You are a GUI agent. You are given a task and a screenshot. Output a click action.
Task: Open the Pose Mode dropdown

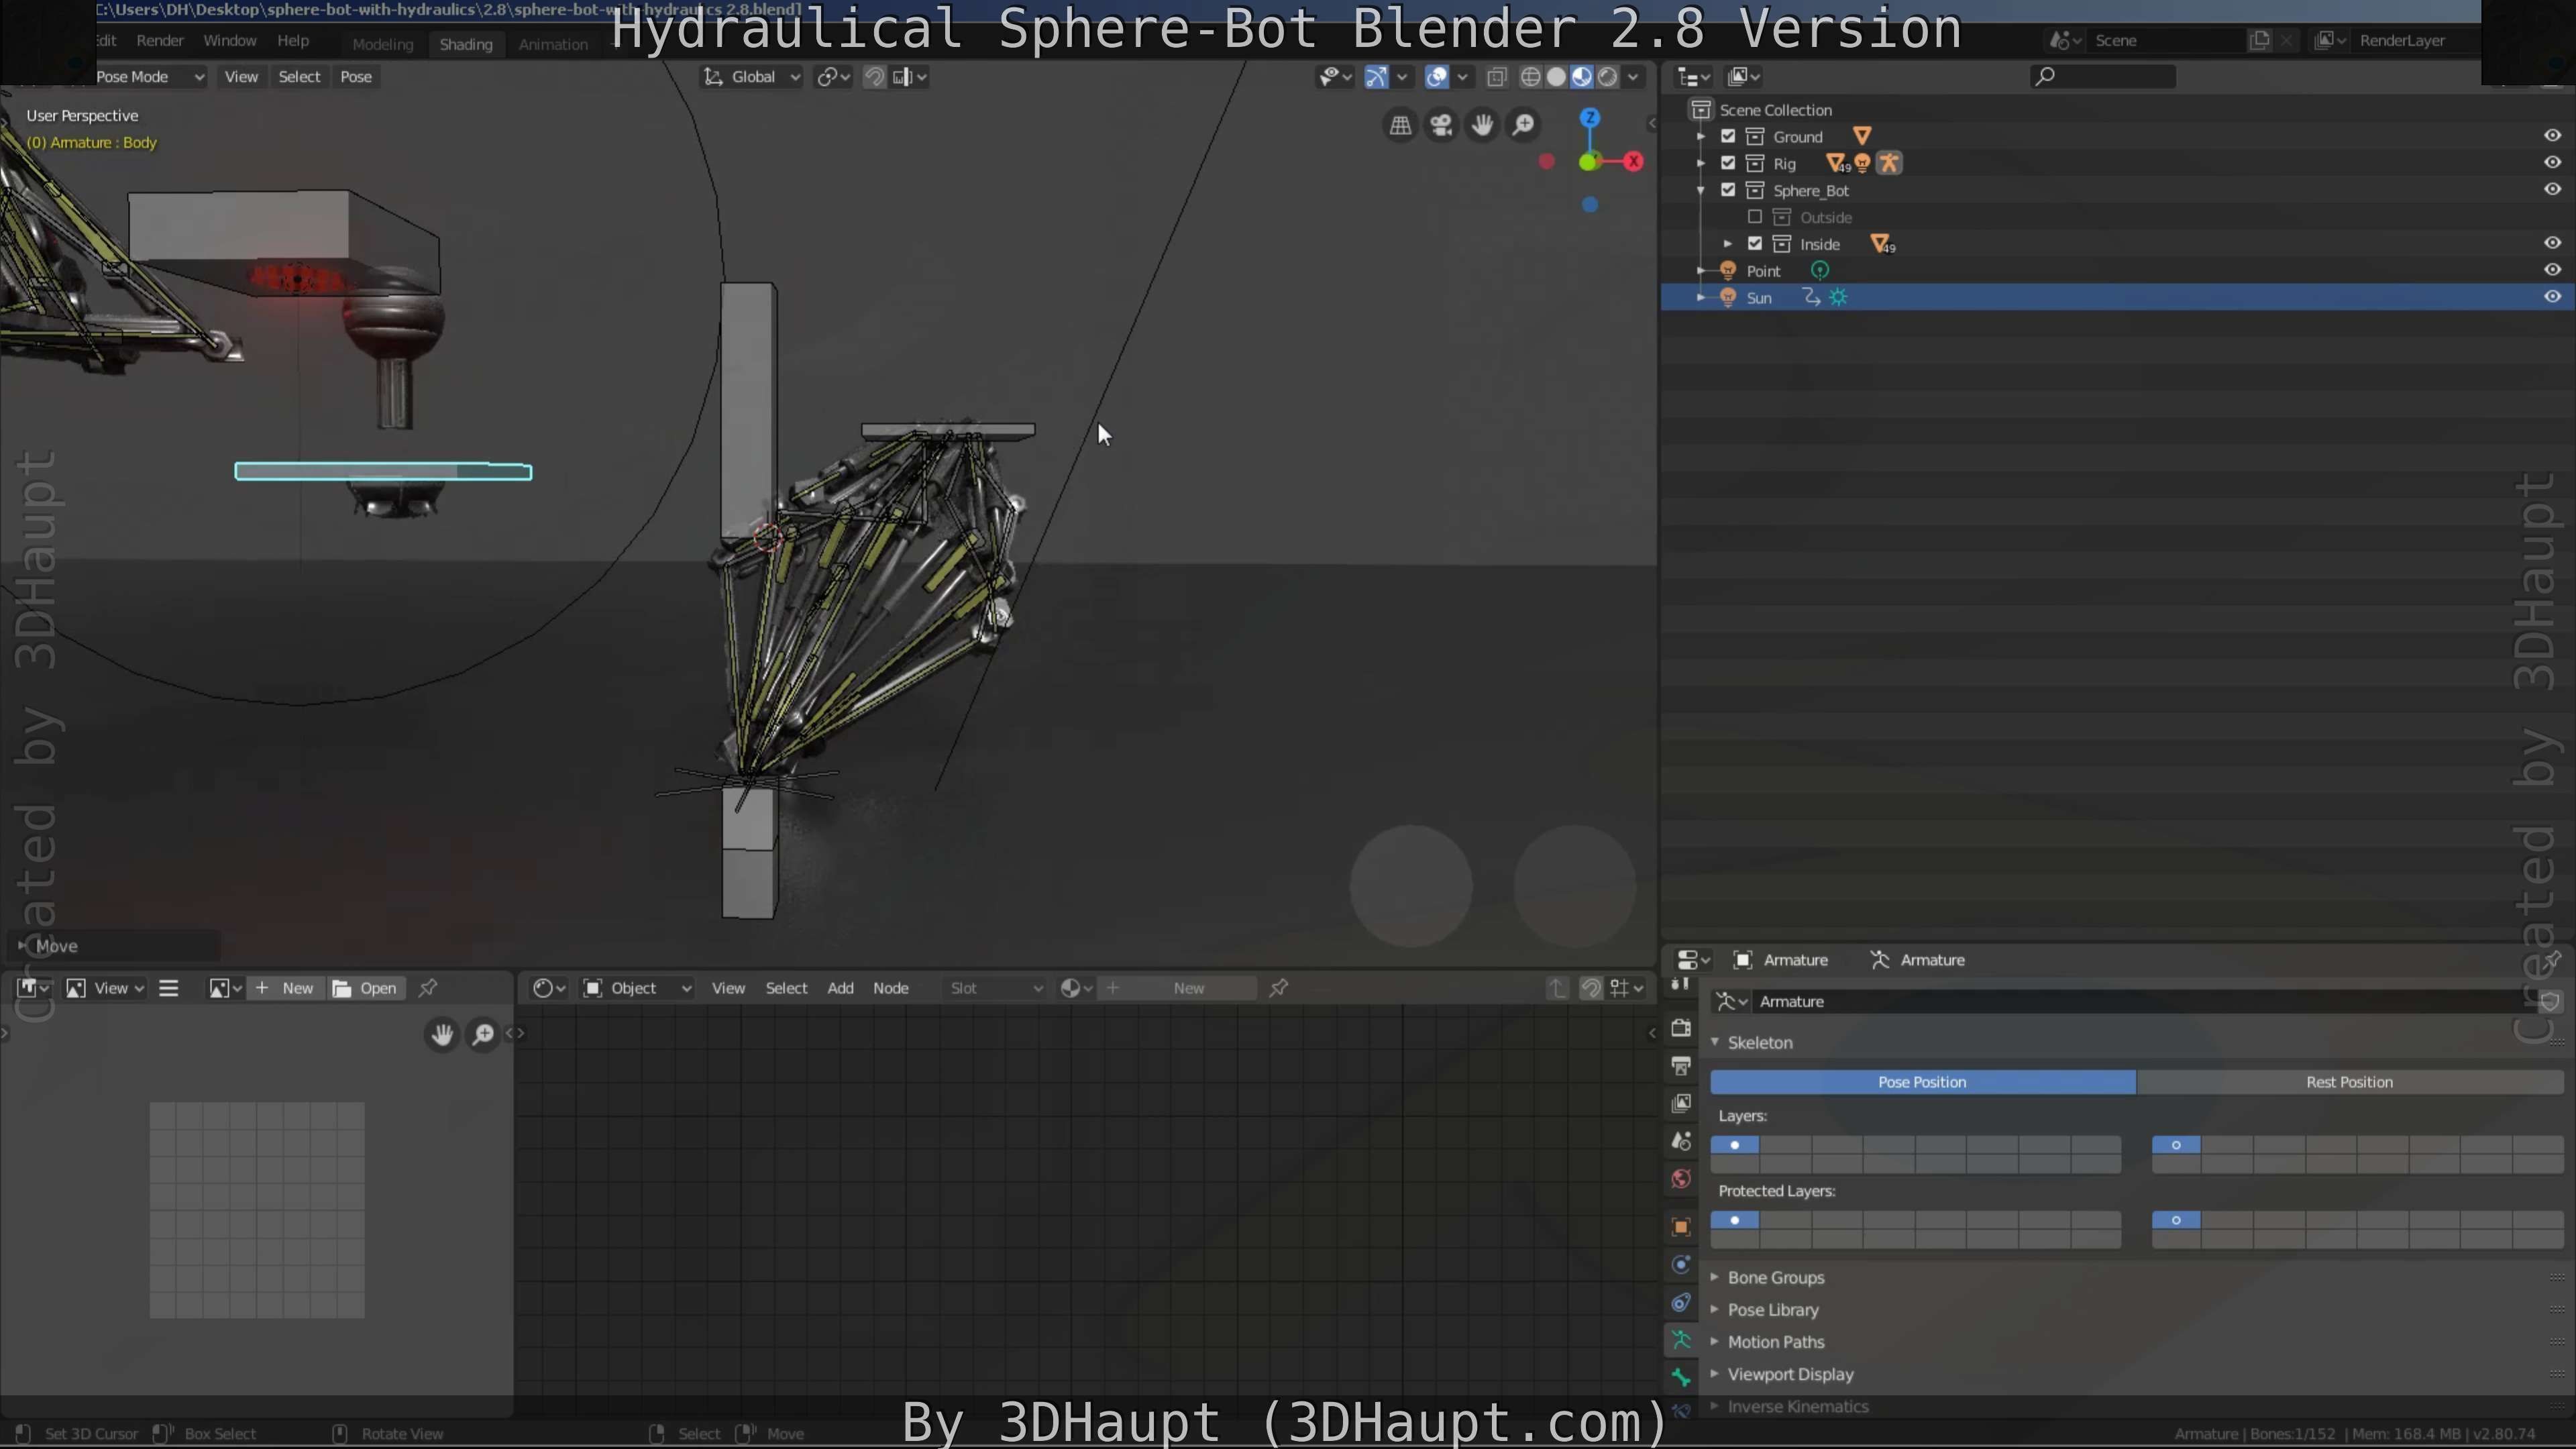pos(150,77)
